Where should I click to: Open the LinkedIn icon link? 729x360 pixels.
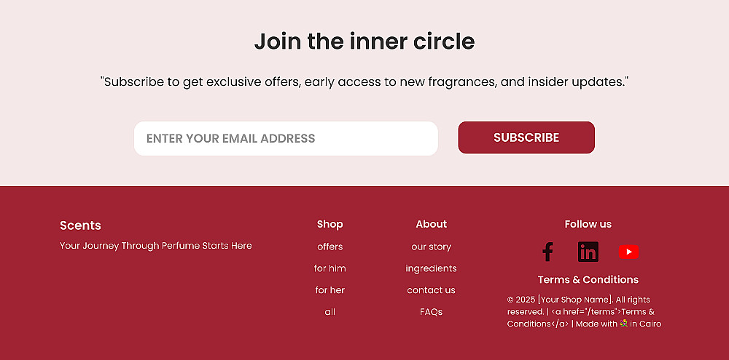tap(588, 252)
